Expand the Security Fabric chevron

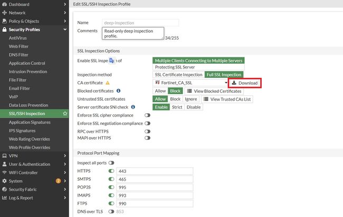click(65, 189)
